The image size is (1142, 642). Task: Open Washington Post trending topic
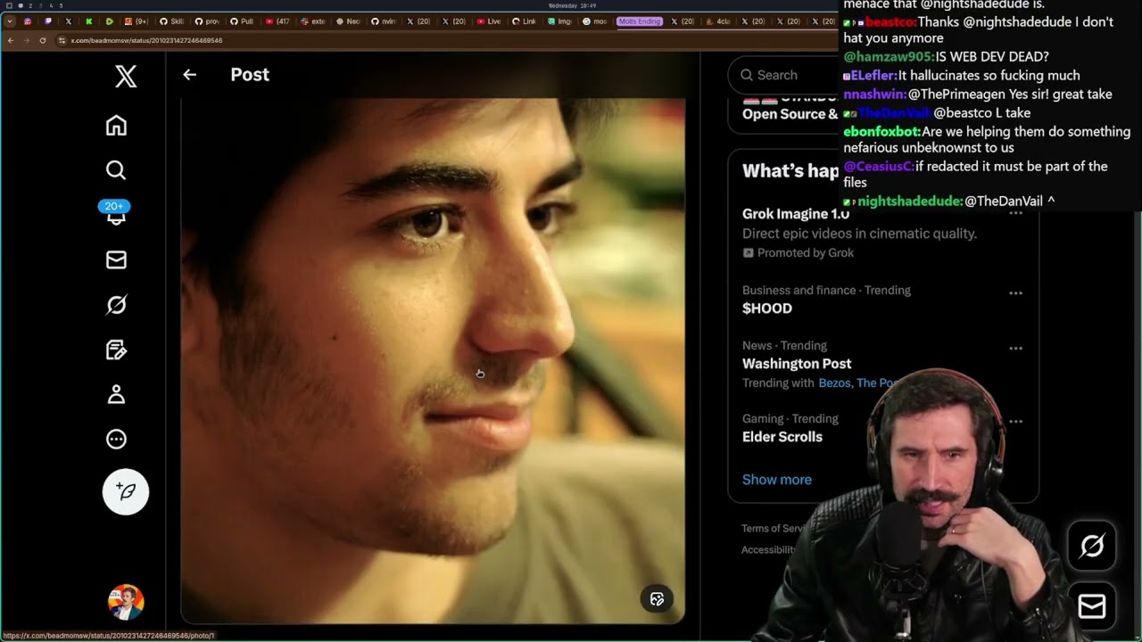pyautogui.click(x=797, y=364)
